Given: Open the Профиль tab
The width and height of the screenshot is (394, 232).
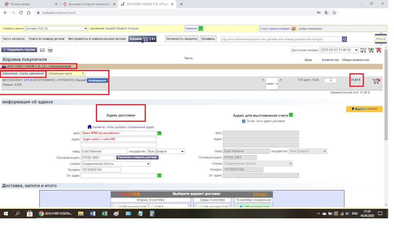Looking at the screenshot, I should (x=208, y=39).
